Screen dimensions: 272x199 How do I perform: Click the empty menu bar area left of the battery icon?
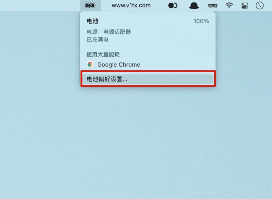click(x=40, y=6)
